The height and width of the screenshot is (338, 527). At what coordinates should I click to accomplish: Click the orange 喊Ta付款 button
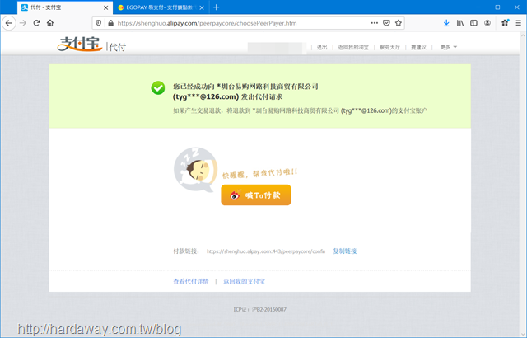(x=256, y=195)
